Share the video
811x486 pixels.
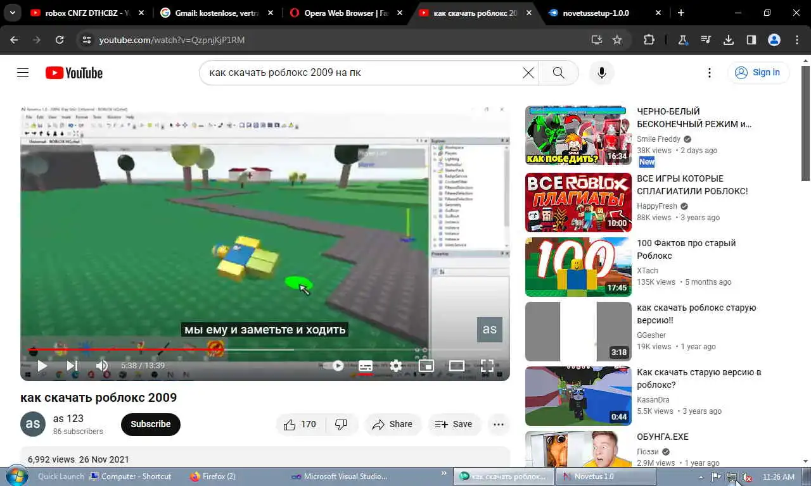tap(392, 425)
